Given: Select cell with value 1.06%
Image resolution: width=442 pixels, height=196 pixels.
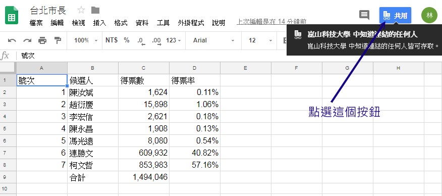Looking at the screenshot, I should click(195, 105).
